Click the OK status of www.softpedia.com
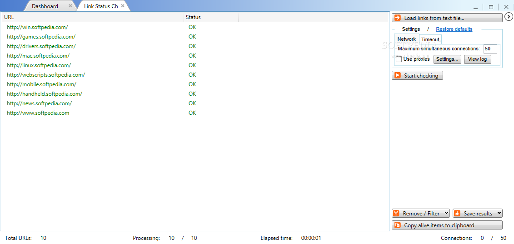 192,113
